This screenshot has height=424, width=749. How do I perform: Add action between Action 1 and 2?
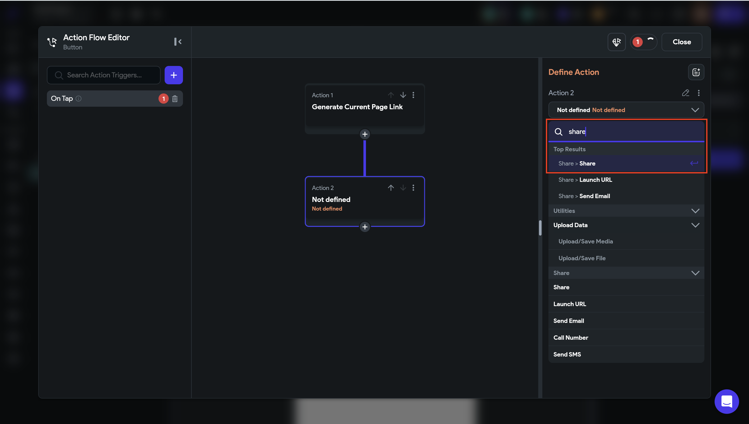point(365,134)
